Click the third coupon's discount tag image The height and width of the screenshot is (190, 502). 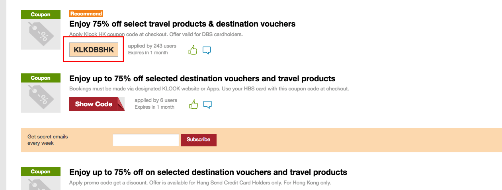[41, 183]
